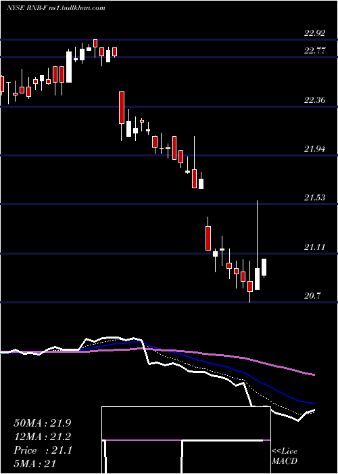Click the 21.94 price level label

[x=315, y=148]
